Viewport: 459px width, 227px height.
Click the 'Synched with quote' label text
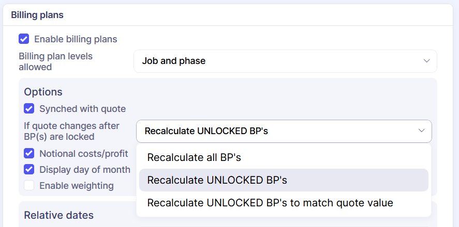tap(82, 109)
